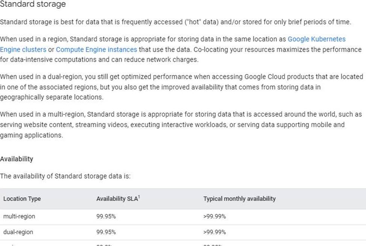Click the >99.99% value in the dual-region row
This screenshot has width=366, height=246.
click(215, 232)
